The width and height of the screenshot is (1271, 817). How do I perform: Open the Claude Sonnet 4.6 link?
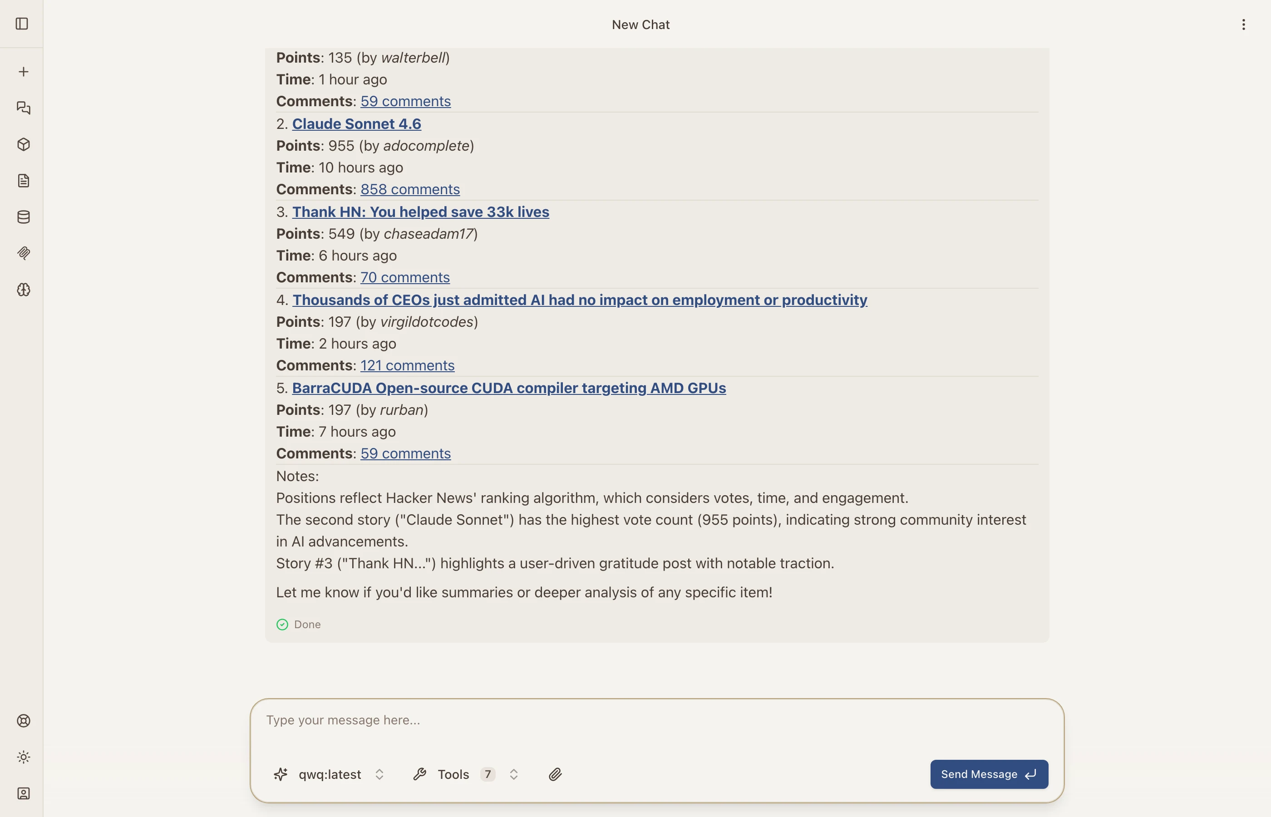click(x=356, y=123)
